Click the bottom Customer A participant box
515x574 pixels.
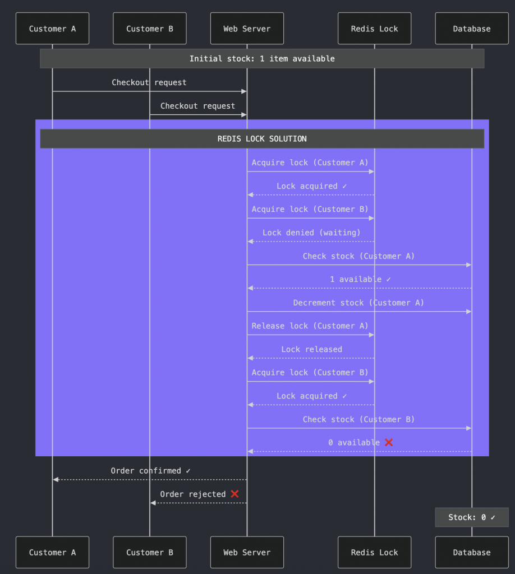tap(52, 552)
